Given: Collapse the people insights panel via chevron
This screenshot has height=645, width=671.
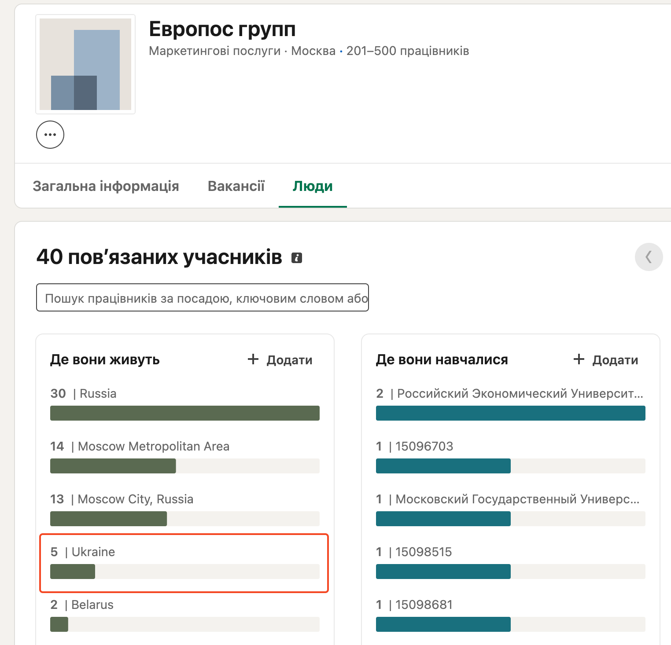Looking at the screenshot, I should pyautogui.click(x=649, y=257).
